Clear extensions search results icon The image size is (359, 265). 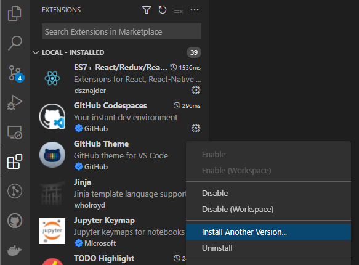pyautogui.click(x=179, y=10)
